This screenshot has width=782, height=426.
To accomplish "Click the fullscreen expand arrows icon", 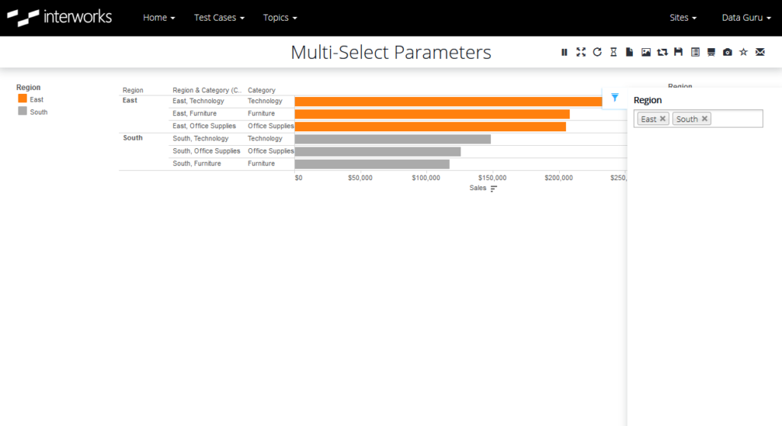I will tap(581, 52).
